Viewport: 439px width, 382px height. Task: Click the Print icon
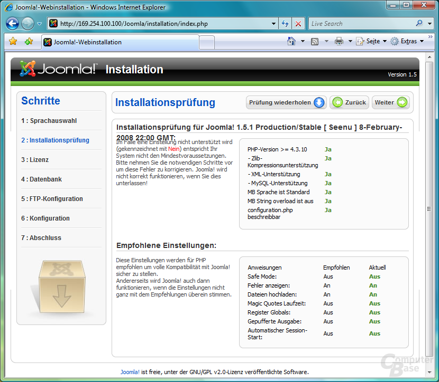[x=339, y=41]
